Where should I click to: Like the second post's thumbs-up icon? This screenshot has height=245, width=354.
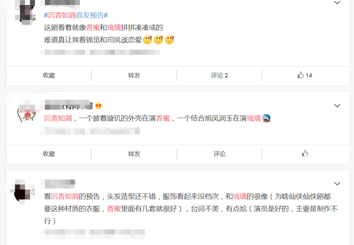click(x=305, y=153)
